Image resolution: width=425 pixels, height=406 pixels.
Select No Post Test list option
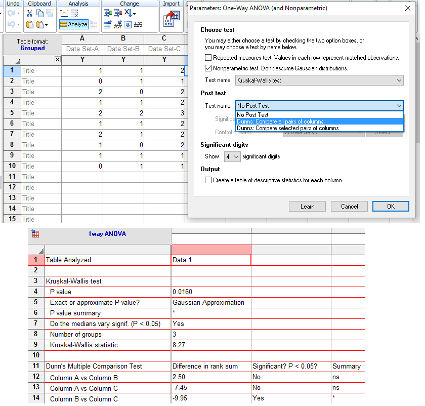(x=319, y=115)
